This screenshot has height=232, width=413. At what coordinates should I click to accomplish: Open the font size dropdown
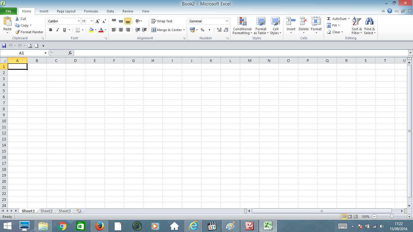(x=91, y=21)
